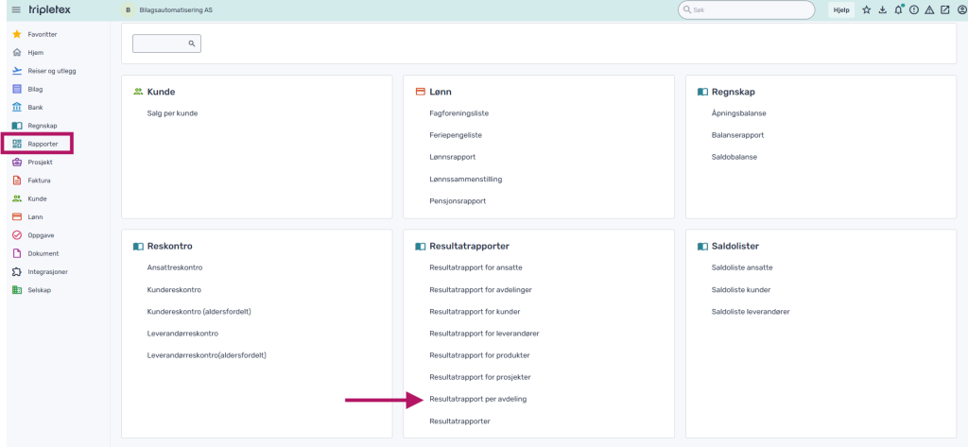Open Dokument in the sidebar

pyautogui.click(x=43, y=253)
